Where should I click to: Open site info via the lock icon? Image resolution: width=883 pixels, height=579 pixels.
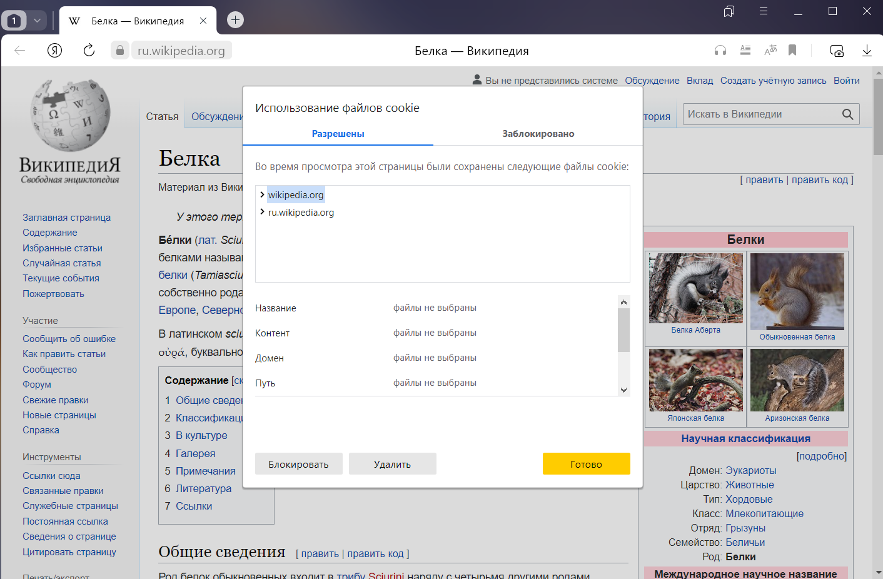coord(120,51)
